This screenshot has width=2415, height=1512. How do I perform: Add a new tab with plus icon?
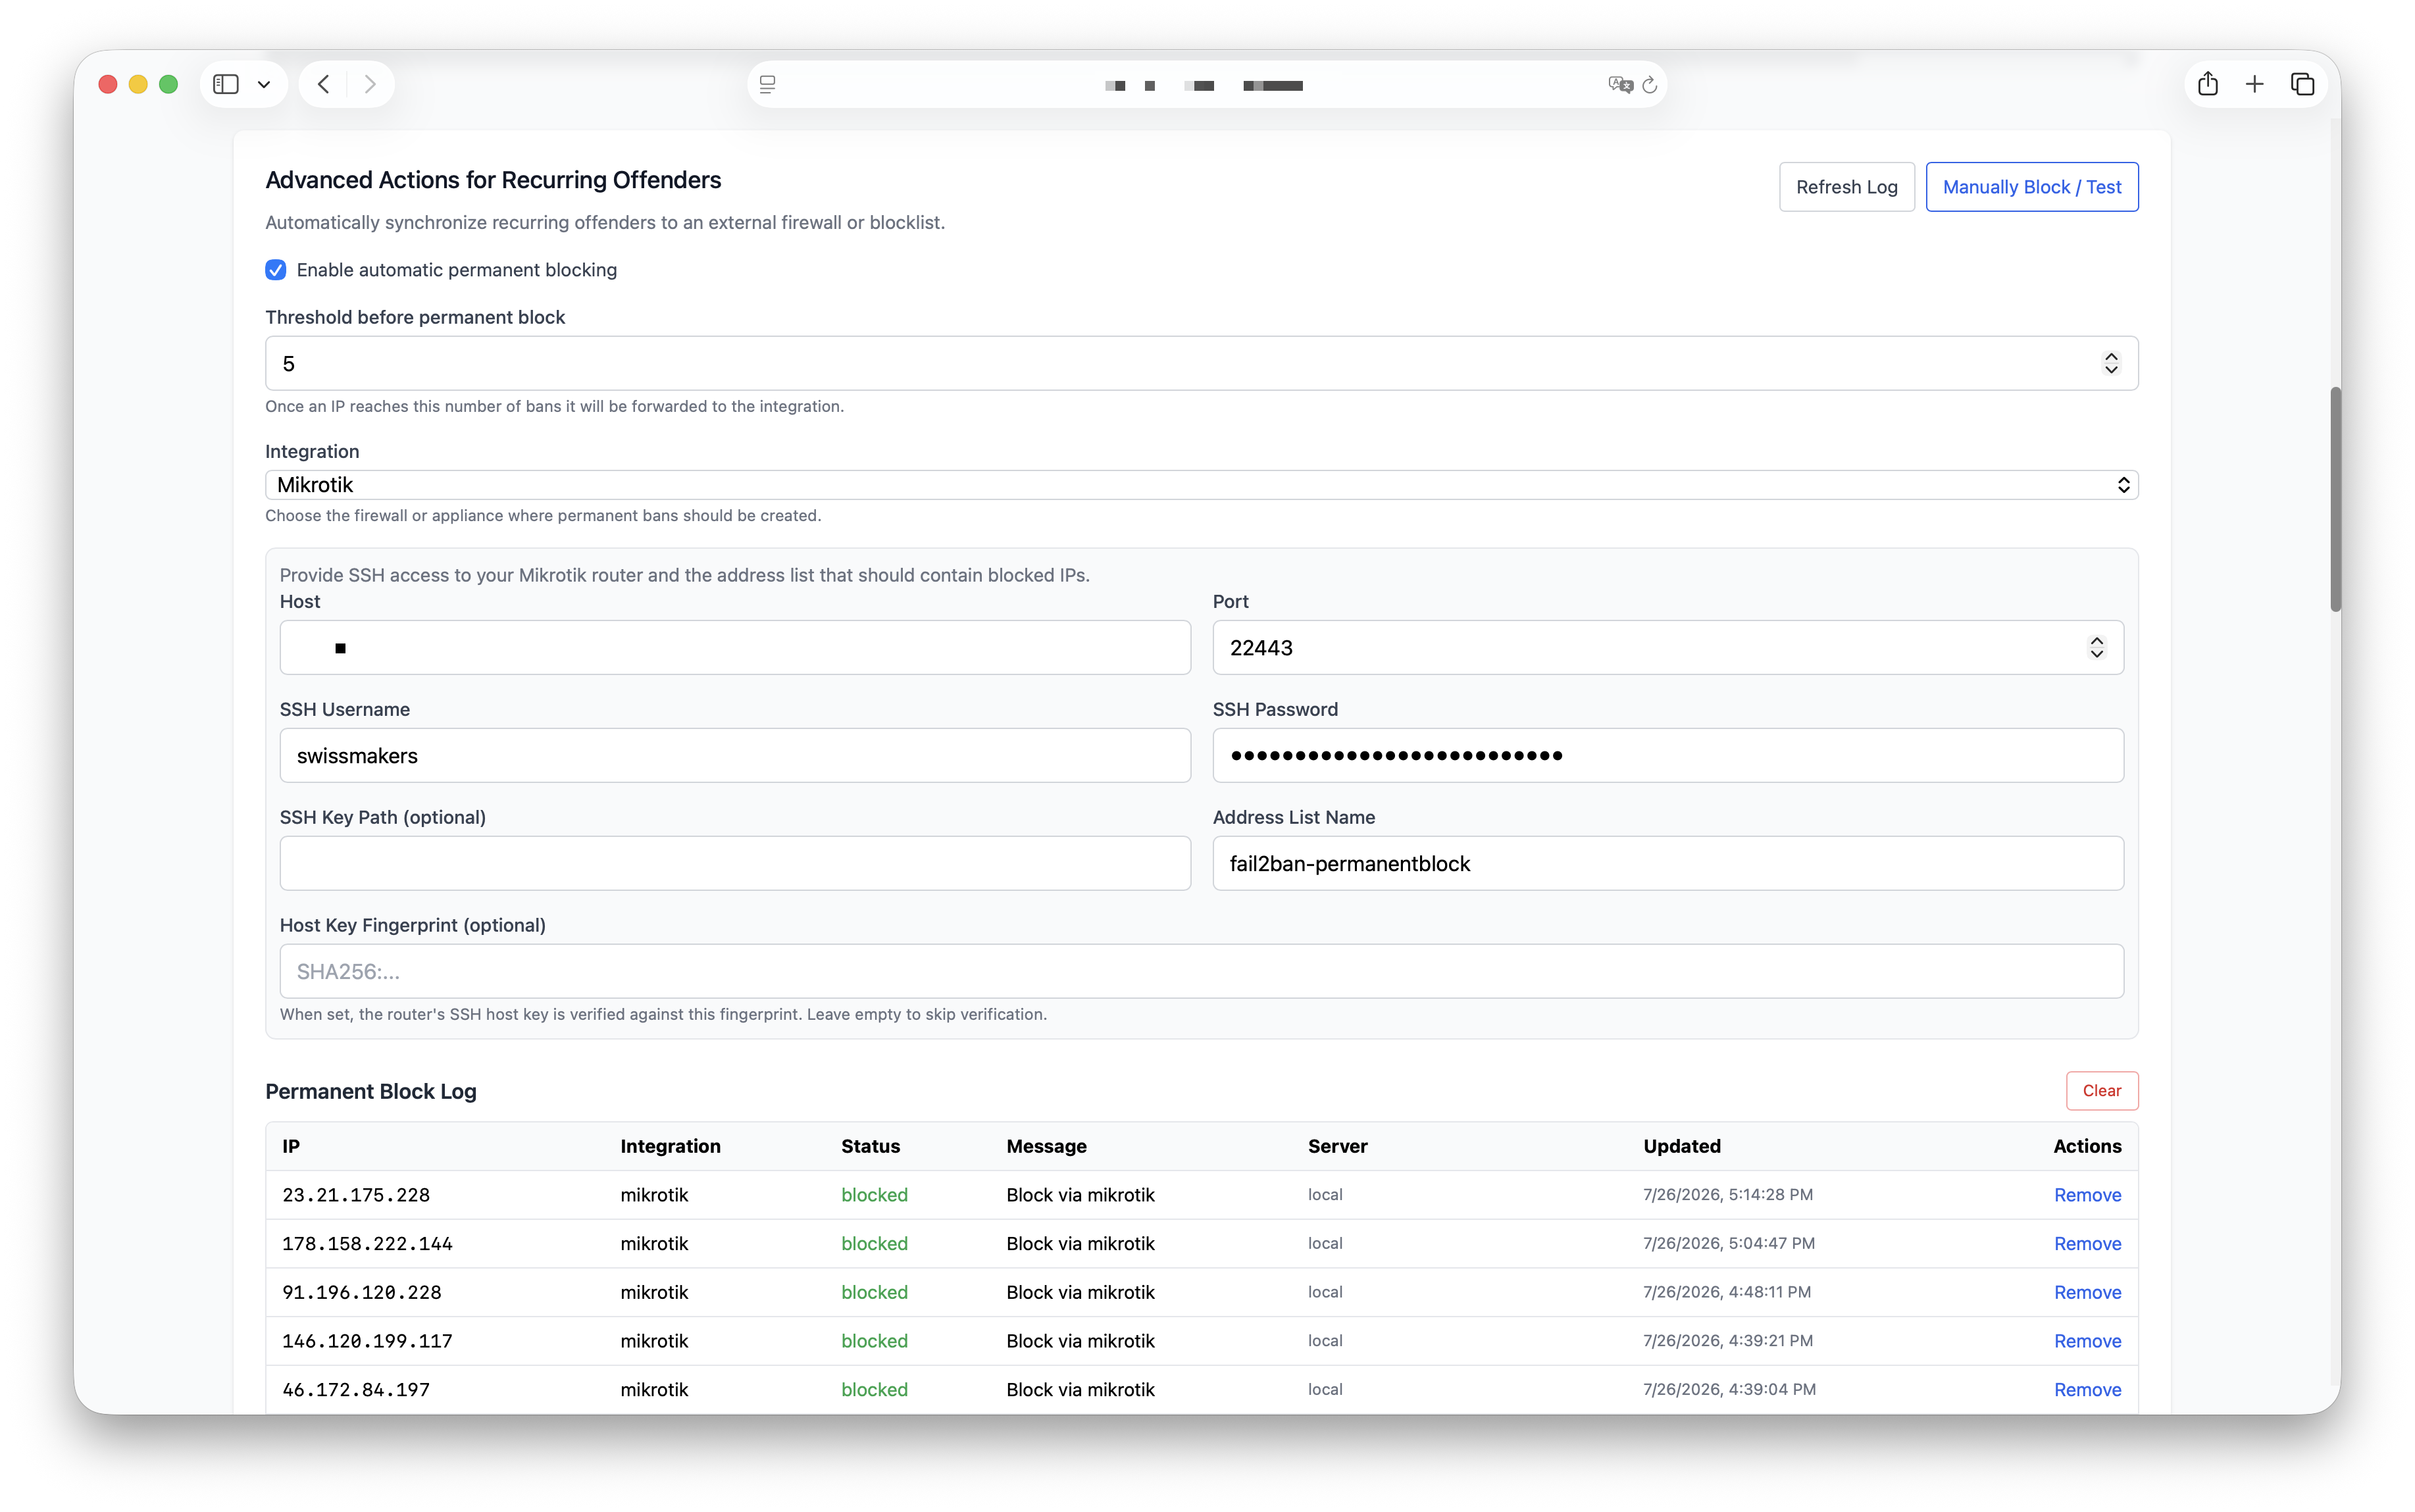[2254, 85]
